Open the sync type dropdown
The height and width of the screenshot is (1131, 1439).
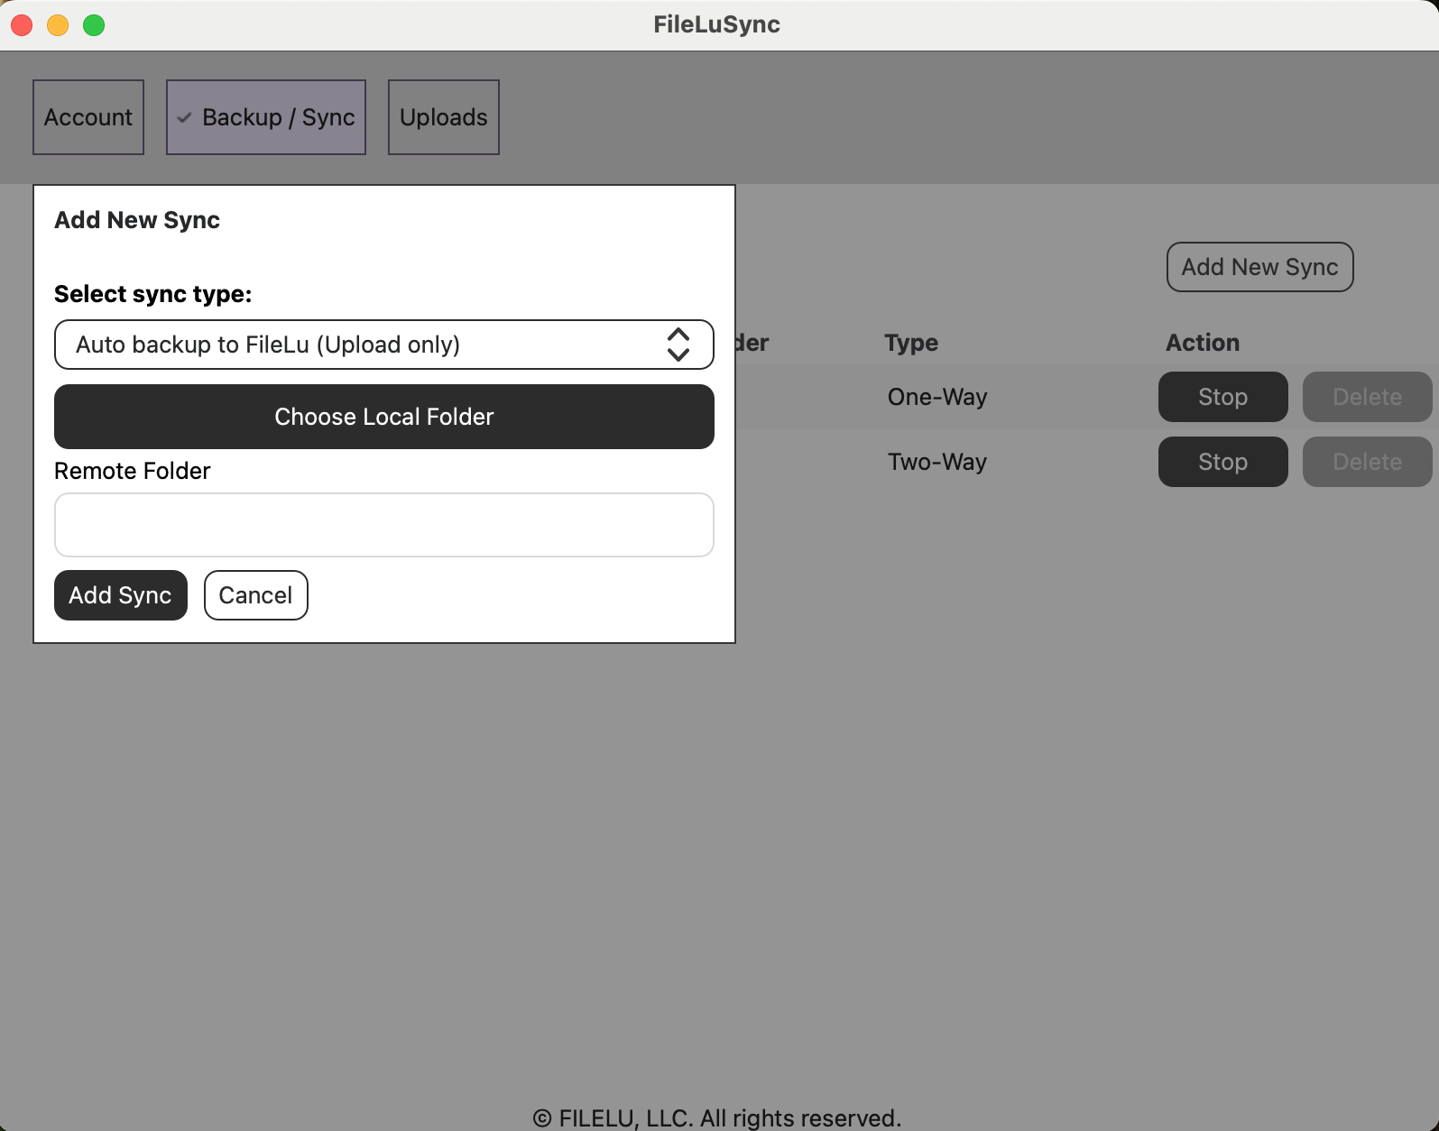point(384,345)
